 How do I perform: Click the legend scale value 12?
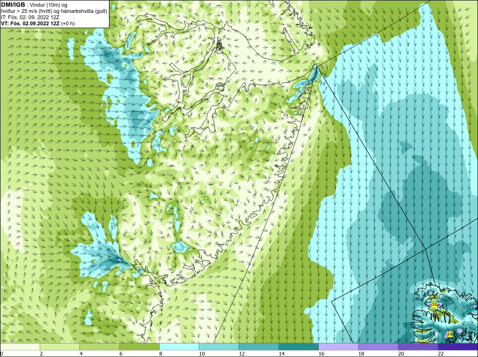pyautogui.click(x=242, y=354)
